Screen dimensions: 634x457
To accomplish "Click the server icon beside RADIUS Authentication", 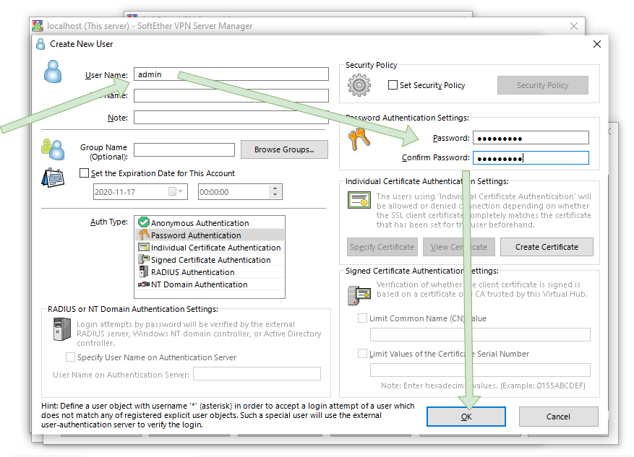I will click(x=144, y=271).
